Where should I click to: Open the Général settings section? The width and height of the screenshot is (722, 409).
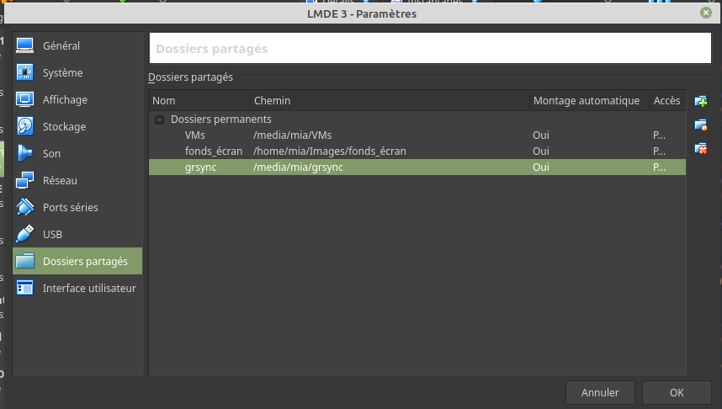tap(77, 45)
